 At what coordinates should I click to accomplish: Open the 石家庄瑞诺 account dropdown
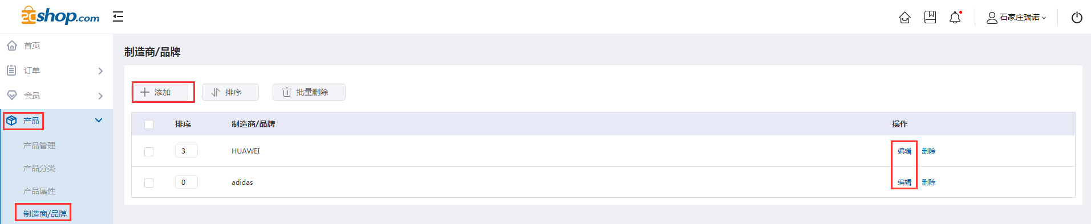(1017, 18)
